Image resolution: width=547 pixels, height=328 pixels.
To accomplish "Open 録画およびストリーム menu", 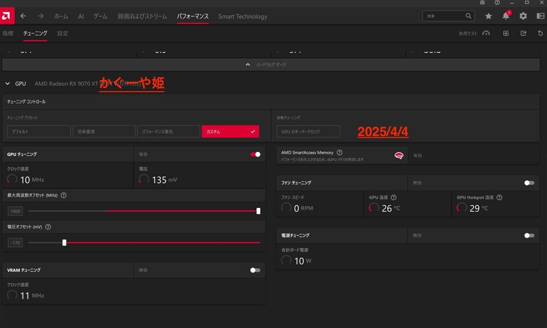I will (142, 17).
